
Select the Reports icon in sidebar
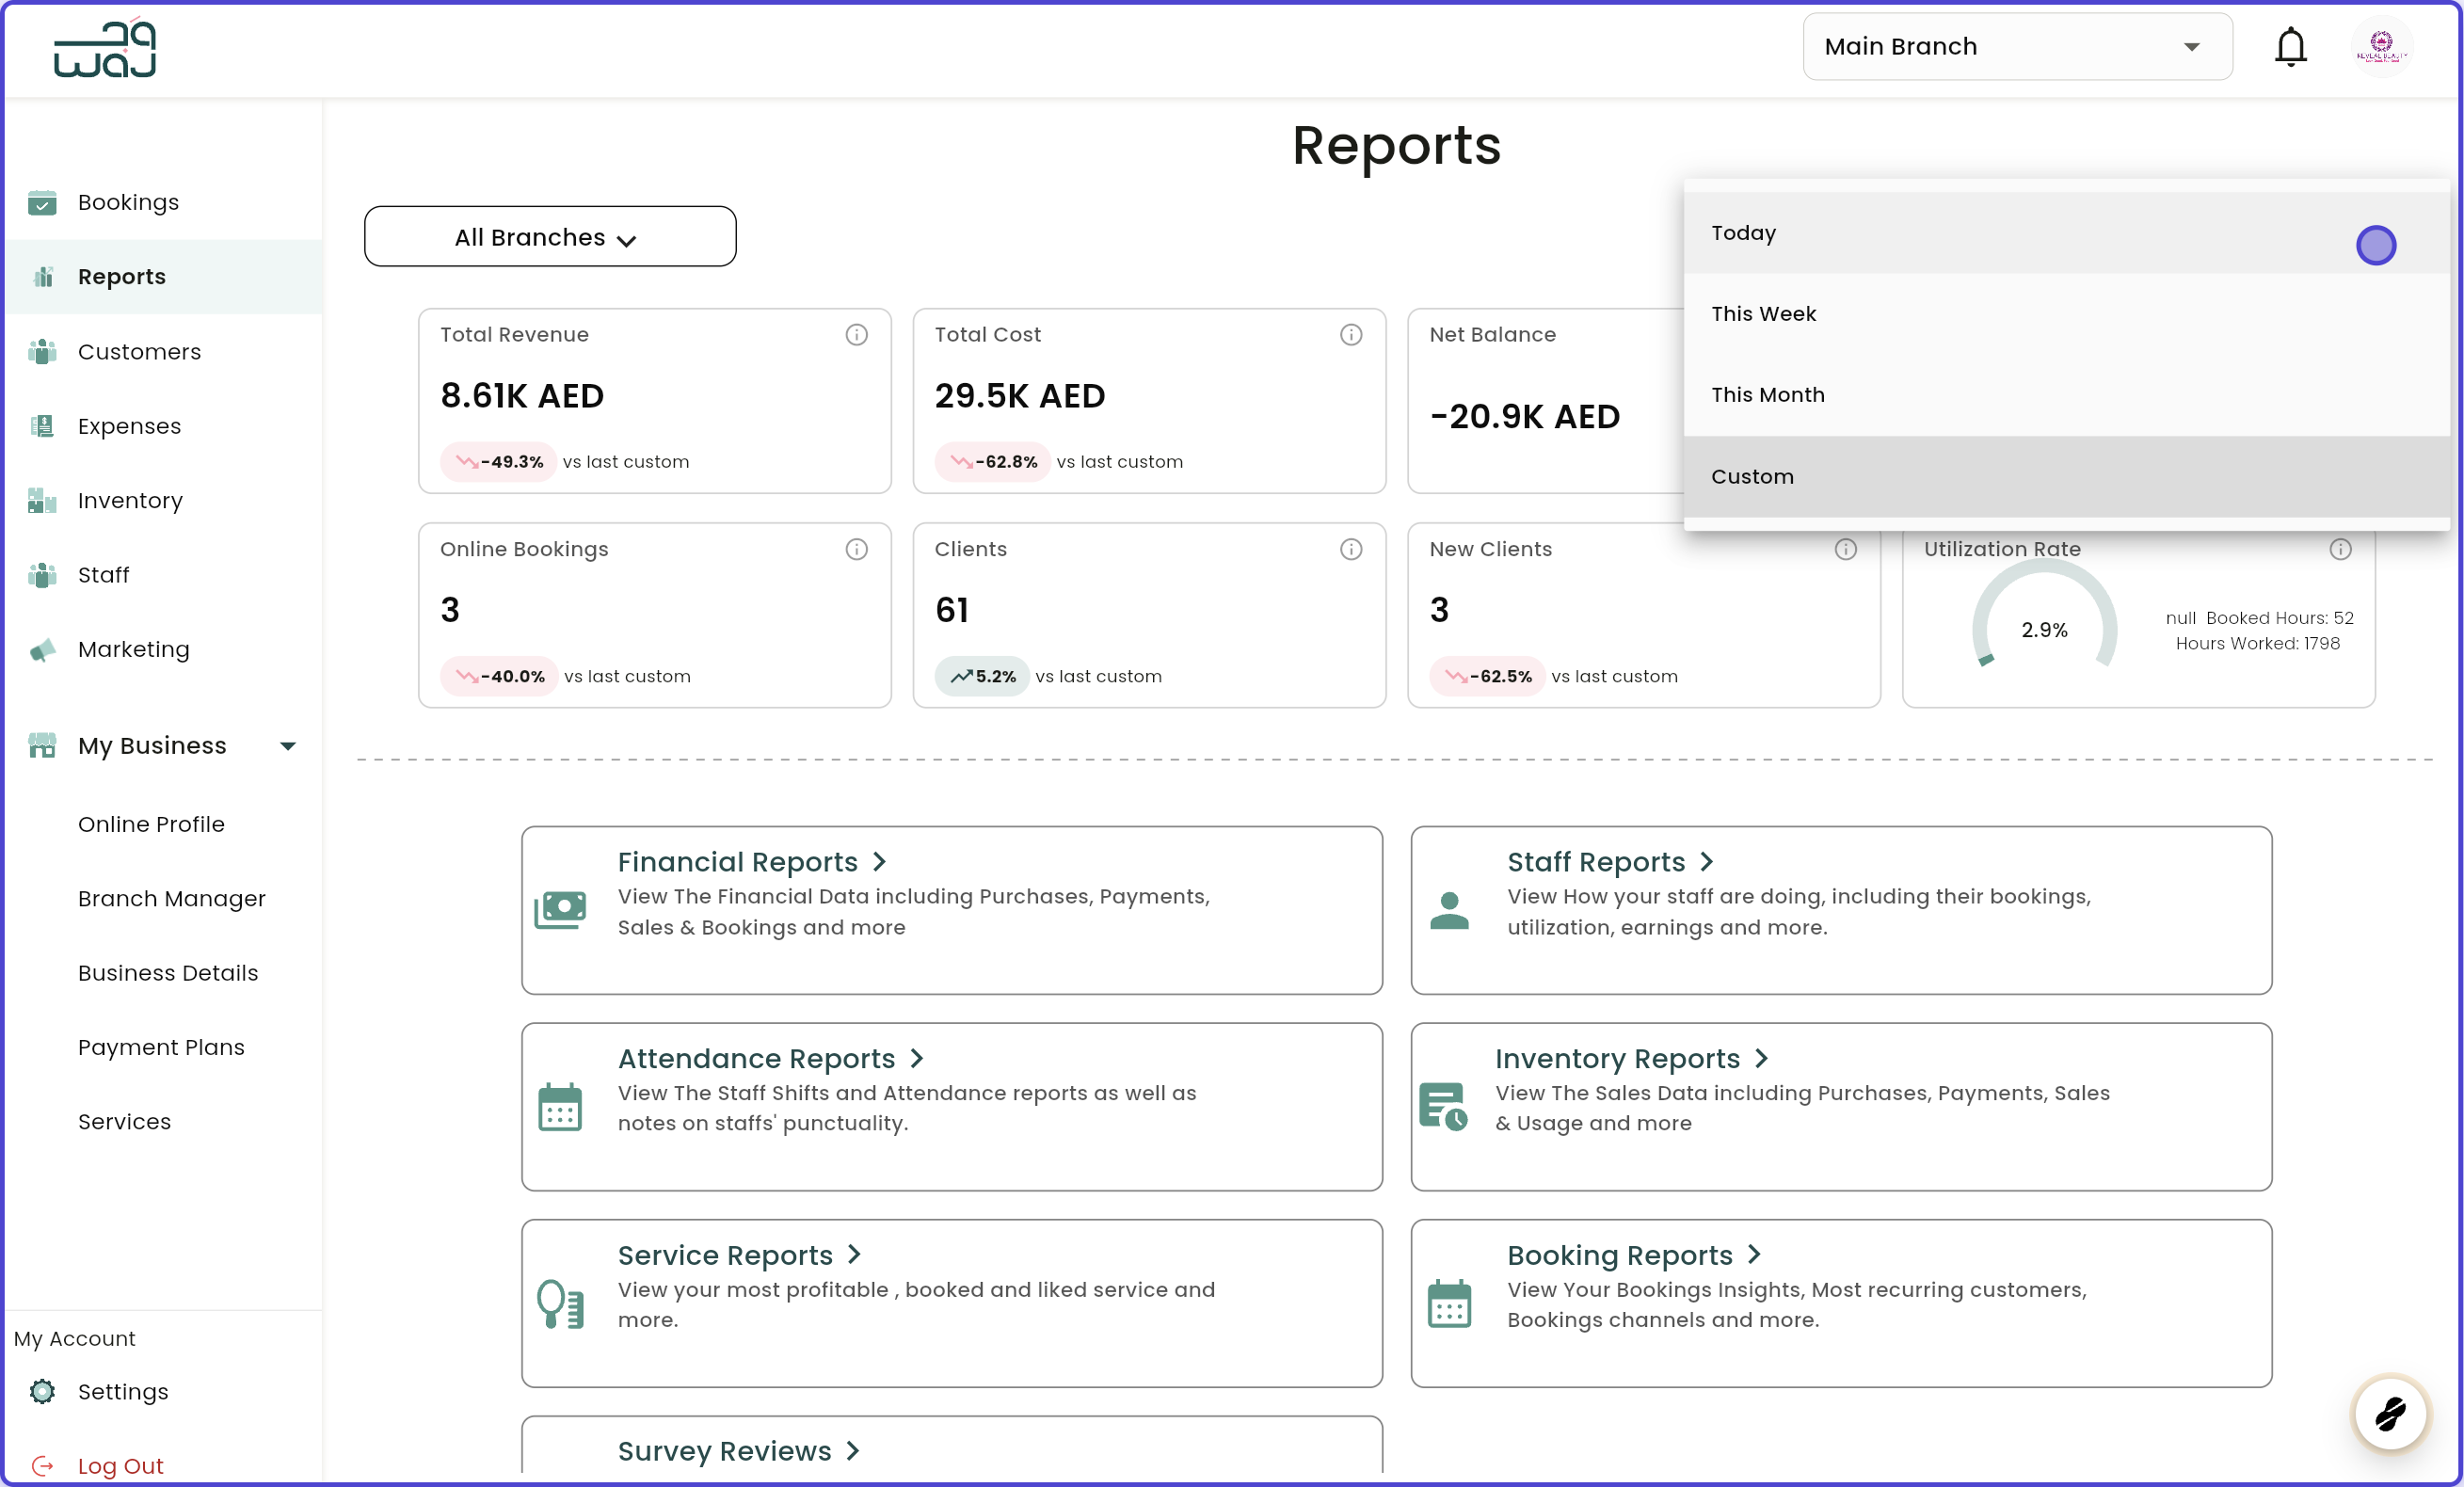[x=42, y=277]
